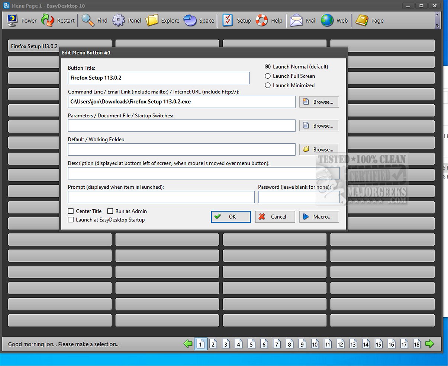Open menu page 7 icon
Image resolution: width=448 pixels, height=366 pixels.
click(277, 344)
